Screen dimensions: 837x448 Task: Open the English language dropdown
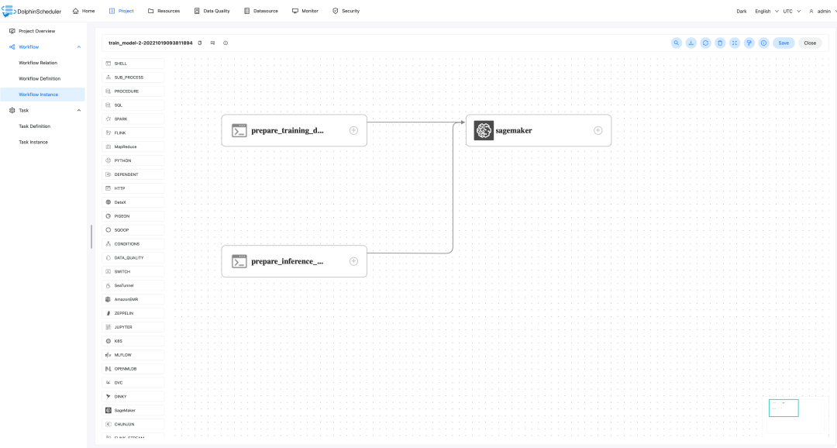click(766, 11)
